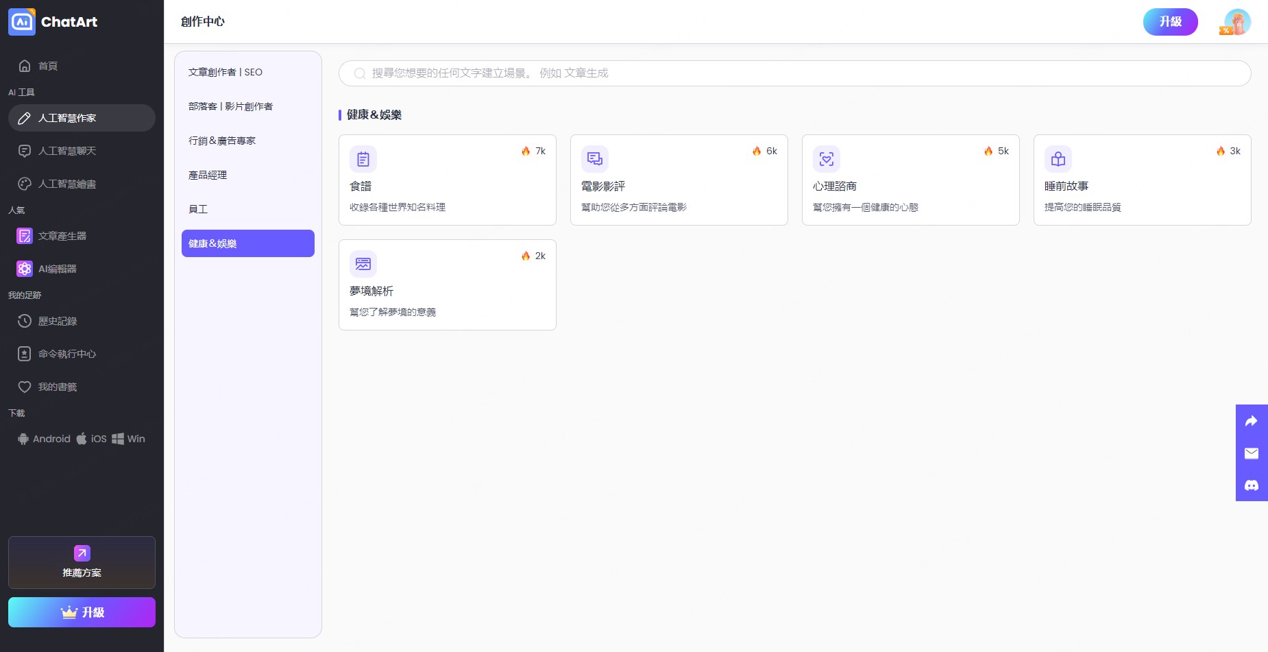Select 產品經理 category
The image size is (1268, 652).
point(248,175)
